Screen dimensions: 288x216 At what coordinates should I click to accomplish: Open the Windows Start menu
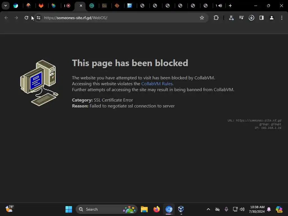point(69,209)
